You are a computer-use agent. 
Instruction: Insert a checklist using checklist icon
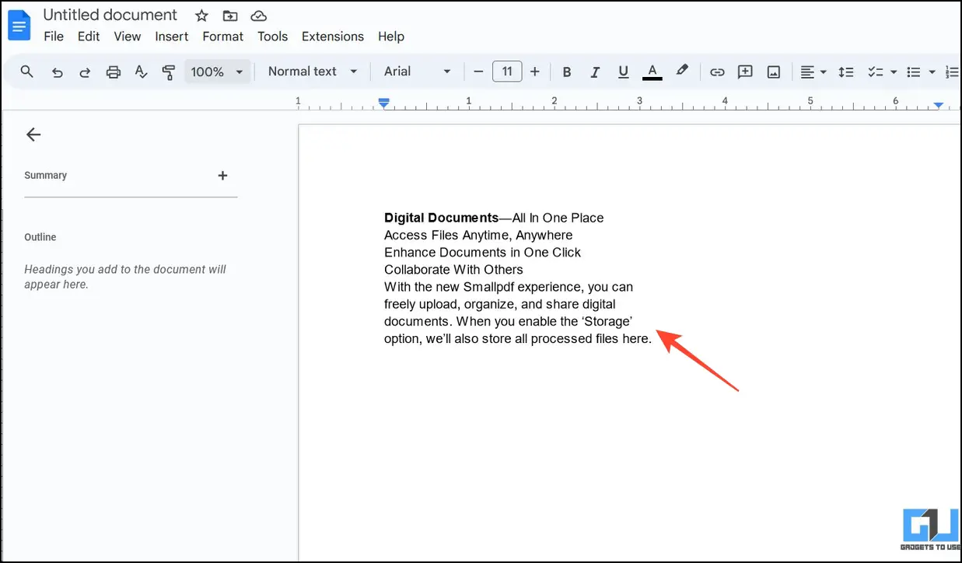click(876, 72)
